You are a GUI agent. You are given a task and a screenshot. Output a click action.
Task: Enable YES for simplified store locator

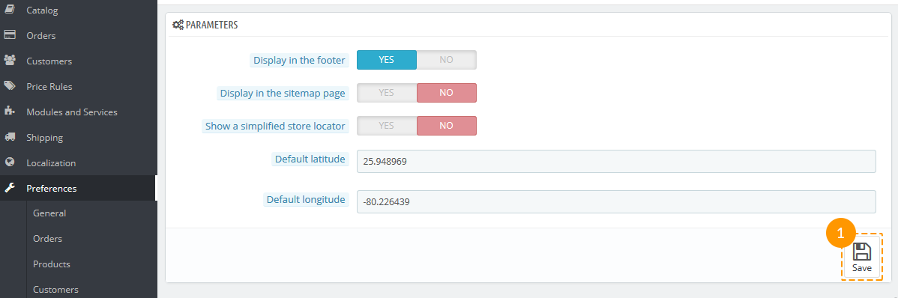[x=387, y=126]
